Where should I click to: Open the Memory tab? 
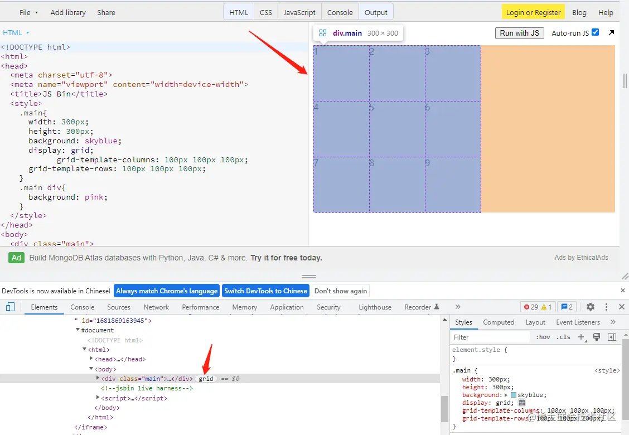244,307
